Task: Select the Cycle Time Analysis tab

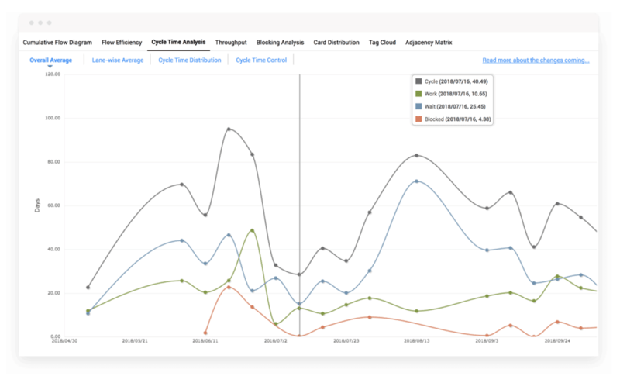Action: 178,42
